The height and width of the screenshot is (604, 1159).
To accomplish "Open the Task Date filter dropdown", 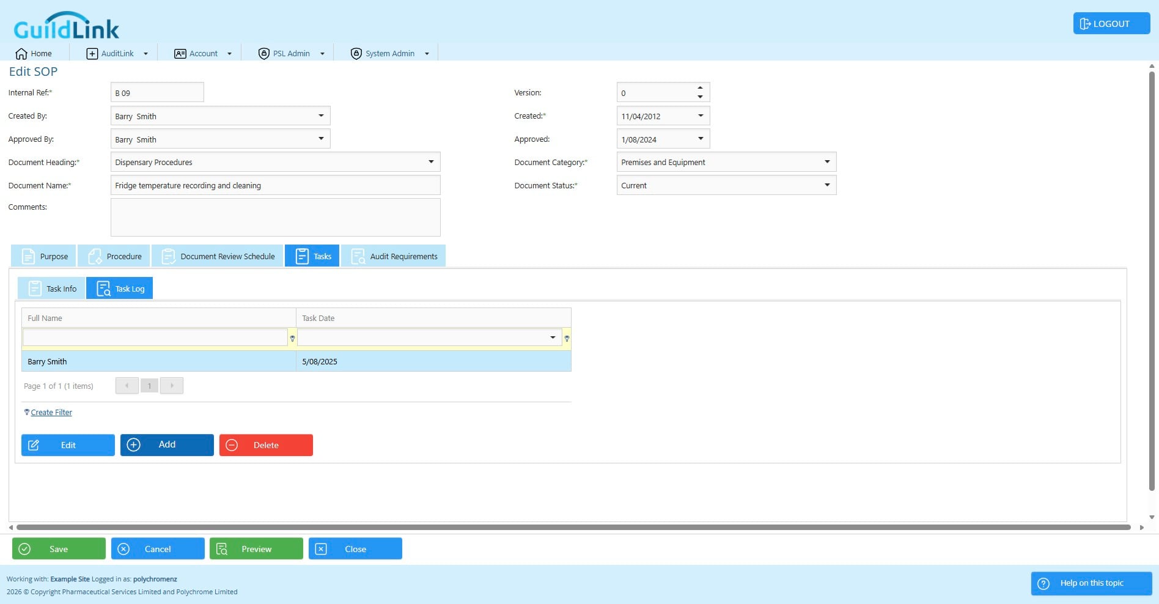I will 553,337.
